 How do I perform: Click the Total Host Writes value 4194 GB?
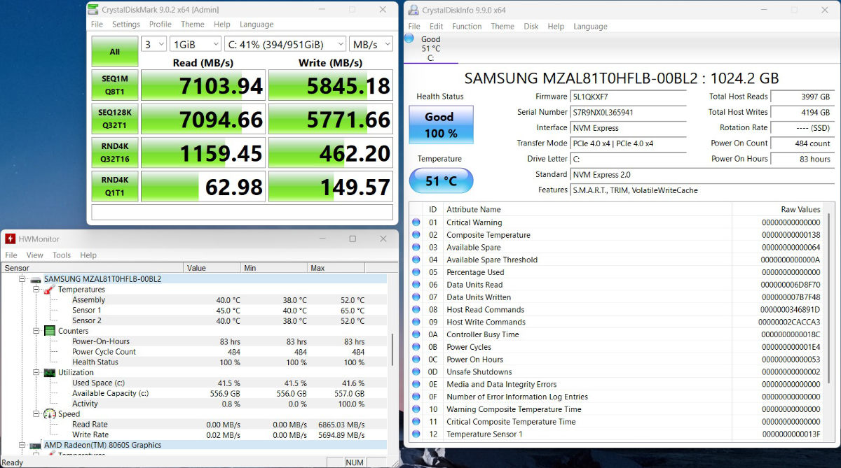[x=802, y=112]
